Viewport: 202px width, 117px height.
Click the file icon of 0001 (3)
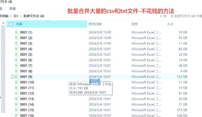tap(17, 43)
